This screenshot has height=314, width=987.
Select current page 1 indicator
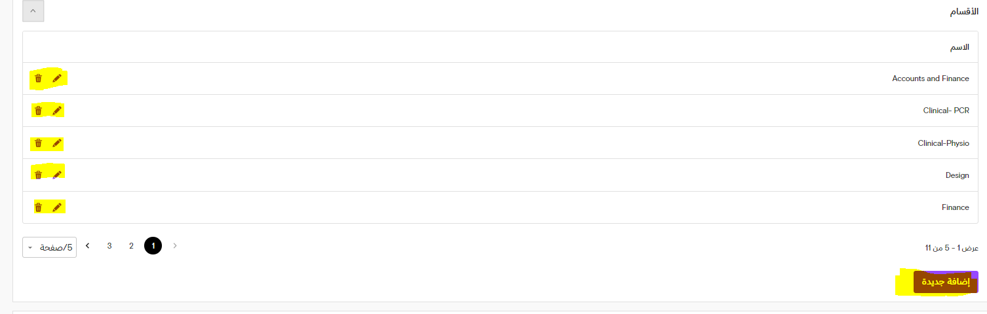pos(153,246)
